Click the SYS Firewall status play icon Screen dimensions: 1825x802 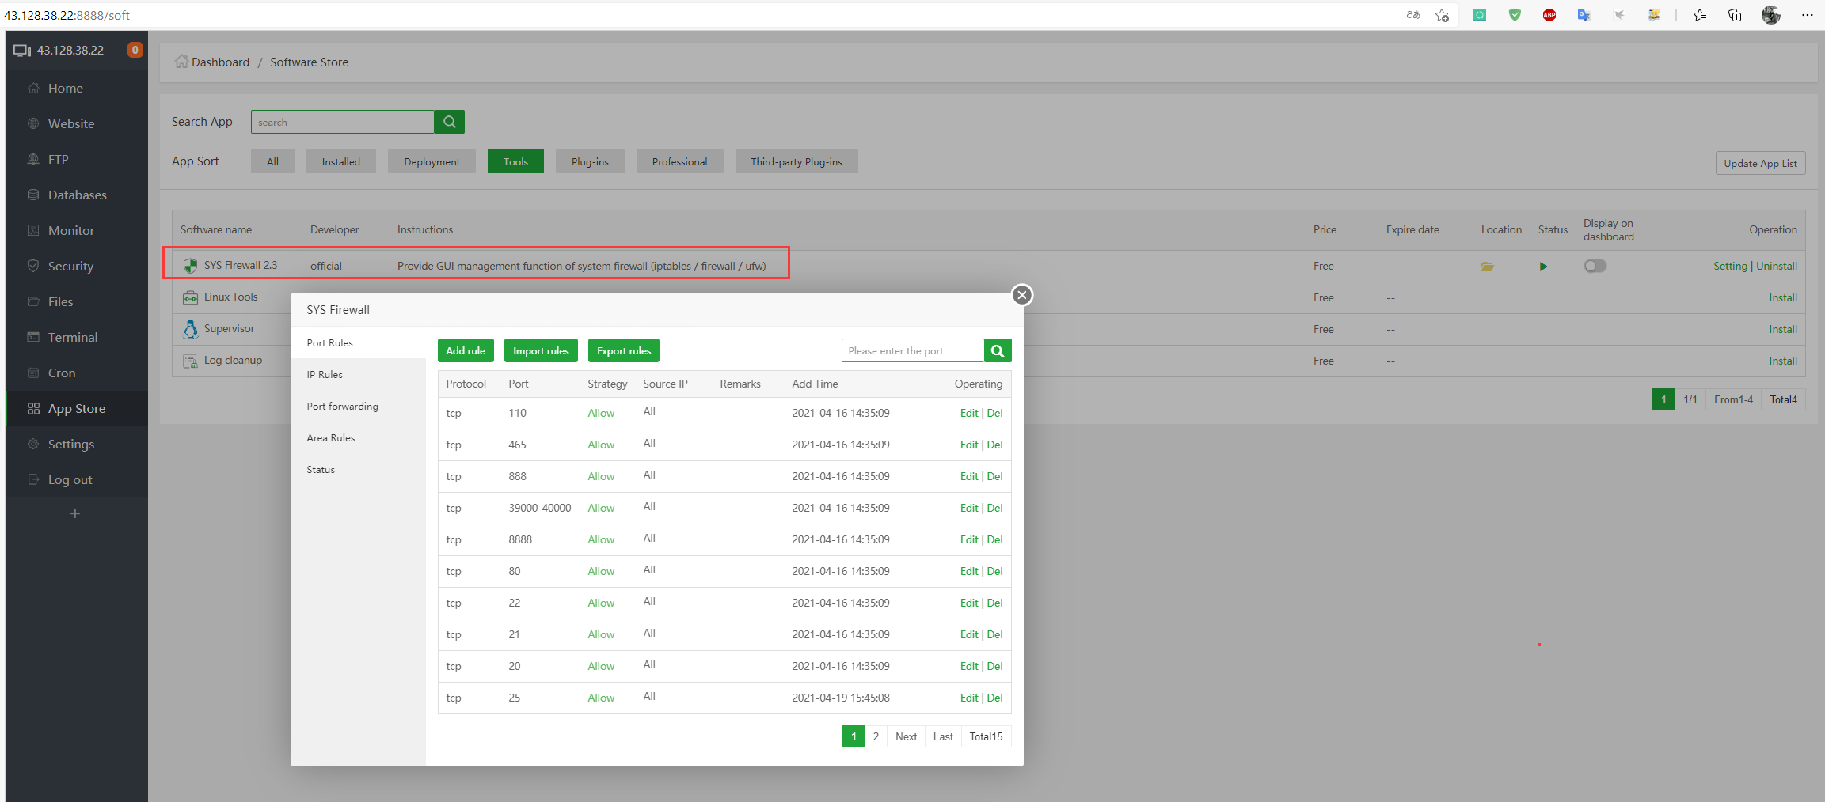(1543, 267)
